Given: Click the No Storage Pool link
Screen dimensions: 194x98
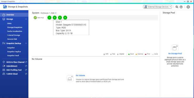Looking at the screenshot, I should (175, 54).
